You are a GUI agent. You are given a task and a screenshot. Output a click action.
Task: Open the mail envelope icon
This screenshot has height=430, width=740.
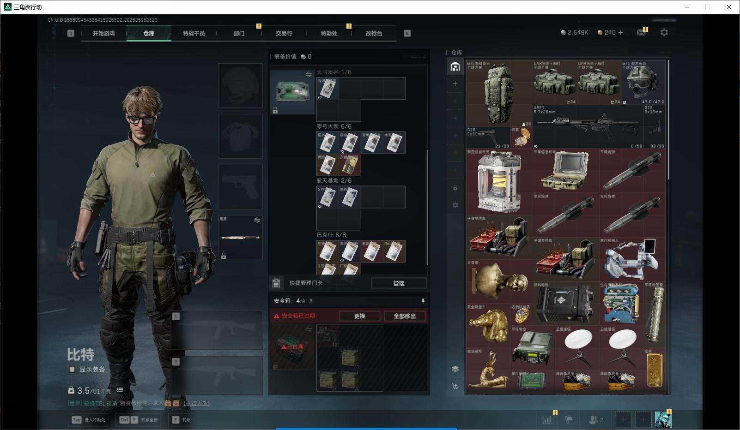coord(641,32)
